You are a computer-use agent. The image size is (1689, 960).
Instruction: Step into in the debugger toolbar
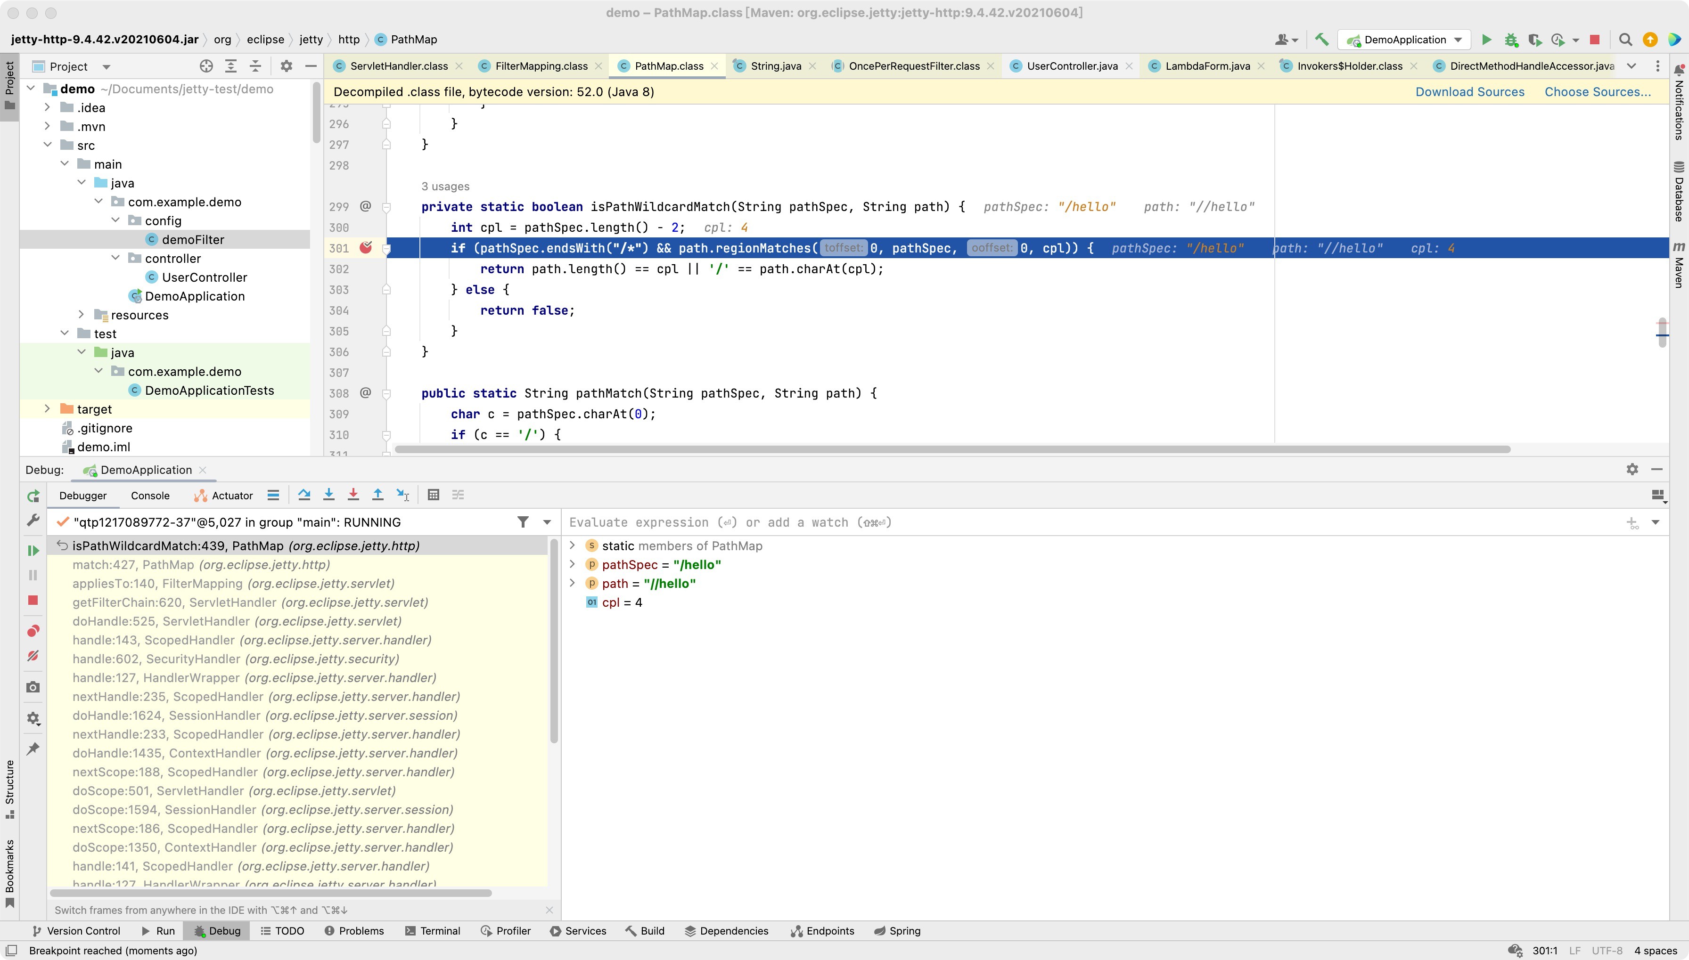click(328, 495)
